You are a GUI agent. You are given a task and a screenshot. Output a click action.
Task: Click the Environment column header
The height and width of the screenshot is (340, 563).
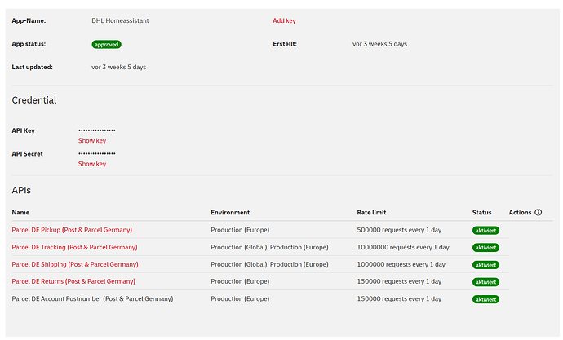coord(230,213)
